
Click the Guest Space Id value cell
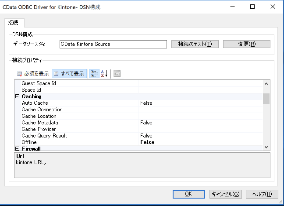point(201,83)
